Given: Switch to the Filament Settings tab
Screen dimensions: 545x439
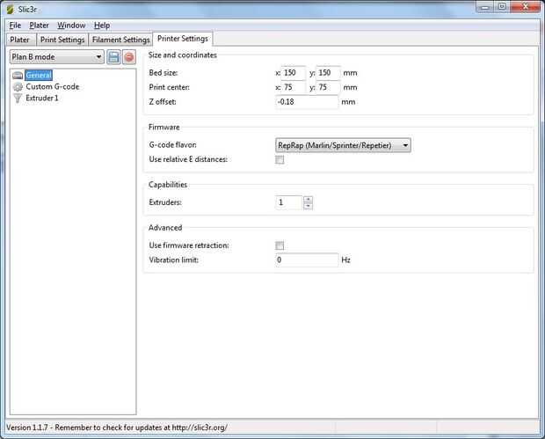Looking at the screenshot, I should [121, 40].
